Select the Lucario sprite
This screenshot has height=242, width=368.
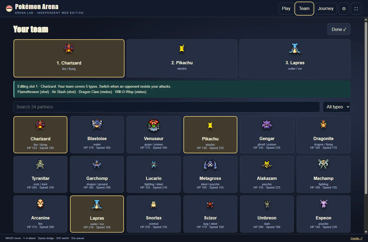pyautogui.click(x=154, y=164)
